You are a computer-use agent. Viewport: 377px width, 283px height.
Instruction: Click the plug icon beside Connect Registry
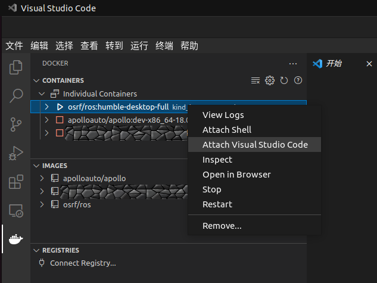(42, 263)
